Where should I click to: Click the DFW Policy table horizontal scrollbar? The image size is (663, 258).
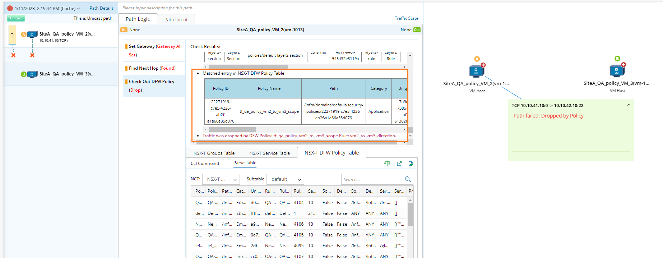232,129
